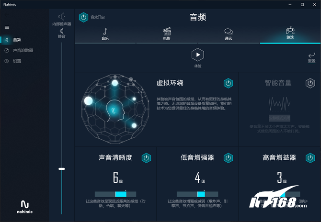
Task: Click the vertical volume slider handle
Action: (61, 169)
